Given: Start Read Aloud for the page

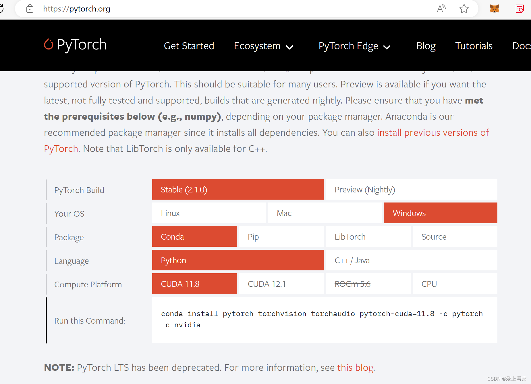Looking at the screenshot, I should 441,9.
